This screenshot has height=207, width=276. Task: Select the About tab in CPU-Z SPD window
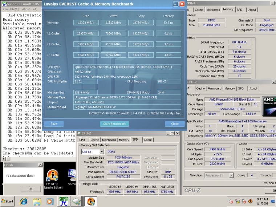148,140
